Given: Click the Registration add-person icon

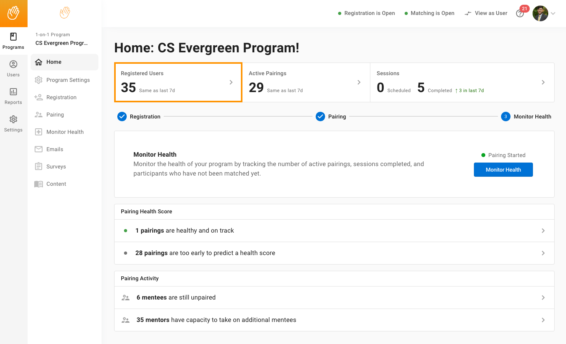Looking at the screenshot, I should coord(39,97).
